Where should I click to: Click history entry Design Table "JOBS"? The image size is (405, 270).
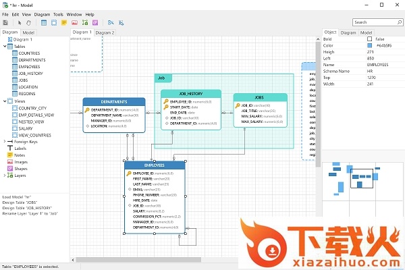(x=20, y=202)
